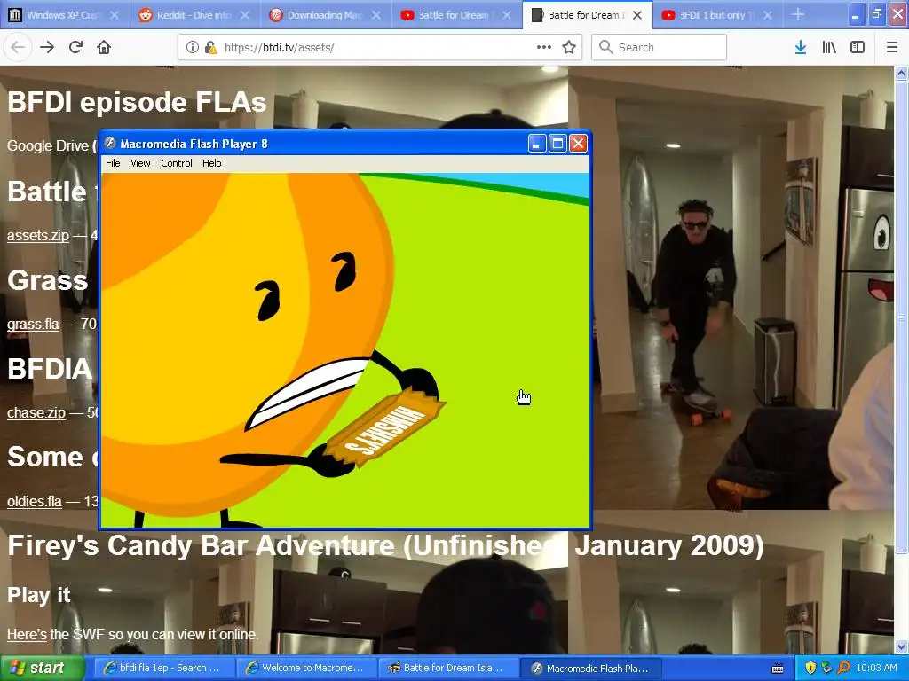Minimize the Firefox window
Viewport: 909px width, 681px height.
pos(855,14)
